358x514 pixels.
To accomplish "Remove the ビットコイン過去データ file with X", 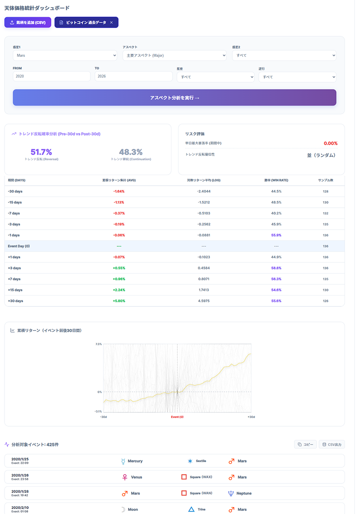I will [x=111, y=22].
